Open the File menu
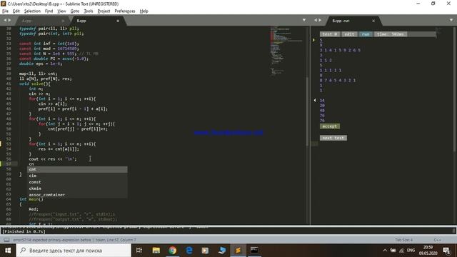Screen dimensions: 457x257 tap(5, 11)
